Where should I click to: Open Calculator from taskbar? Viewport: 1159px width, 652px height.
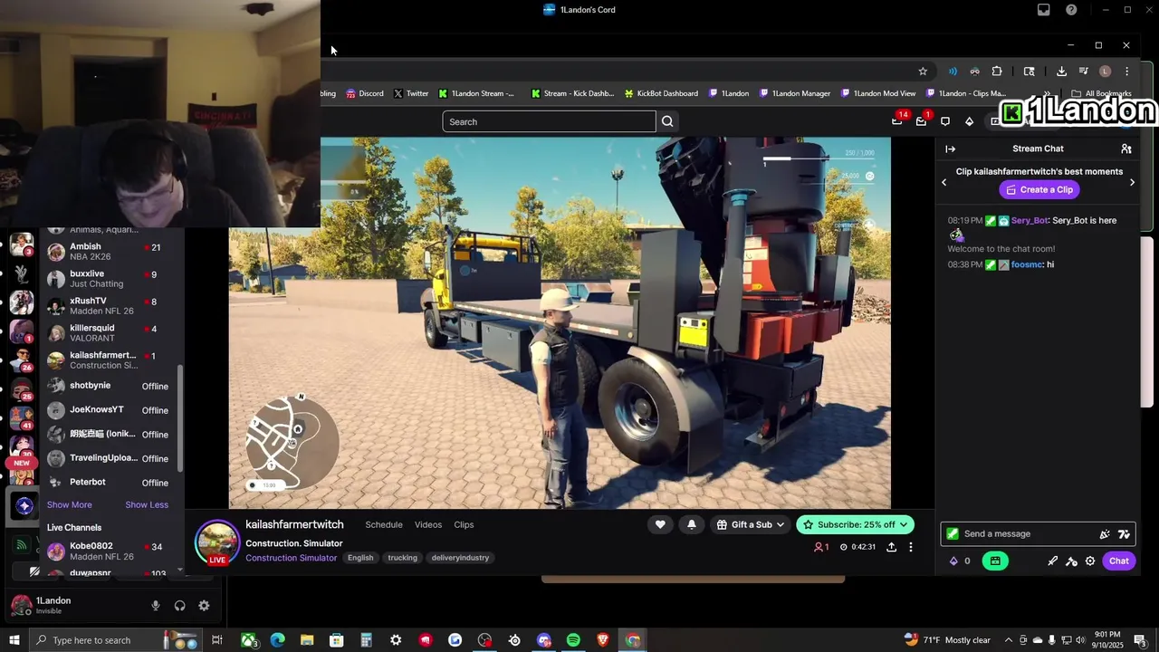366,640
